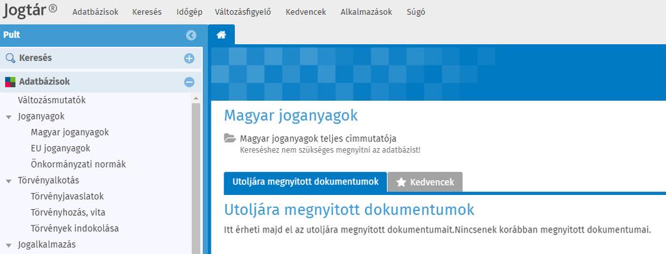
Task: Open the Keresés top menu
Action: [147, 12]
